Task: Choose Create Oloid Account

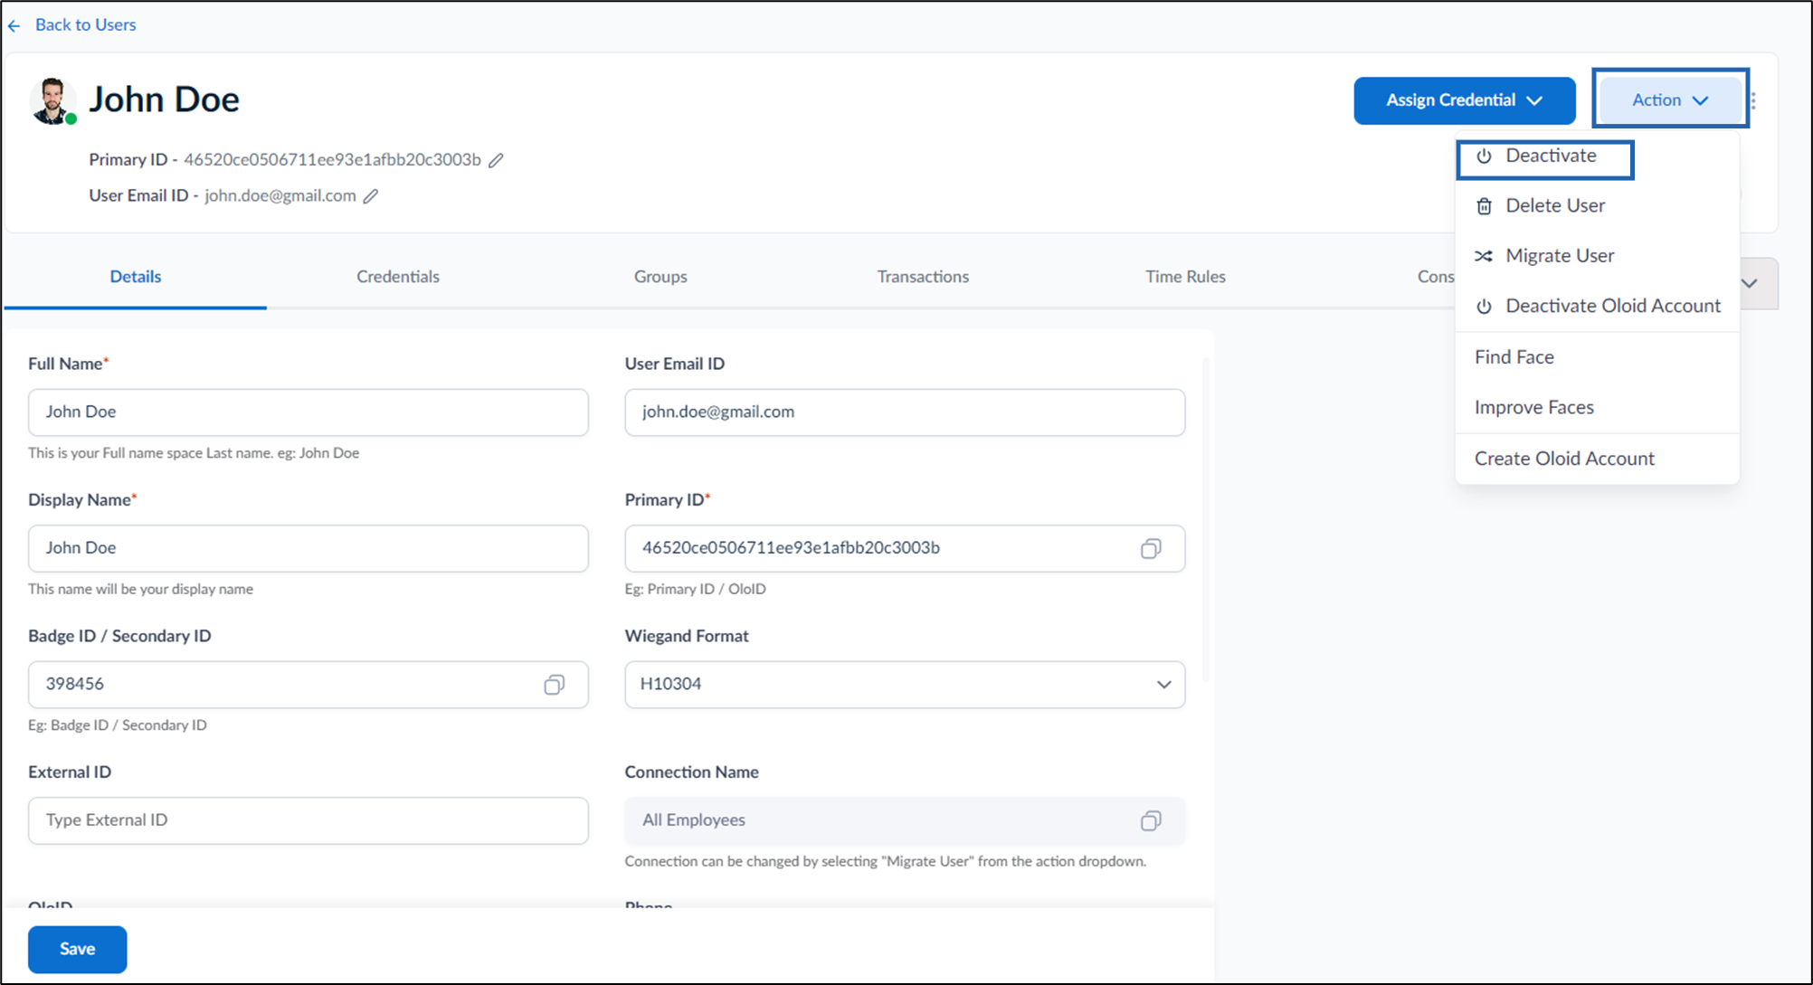Action: (1597, 459)
